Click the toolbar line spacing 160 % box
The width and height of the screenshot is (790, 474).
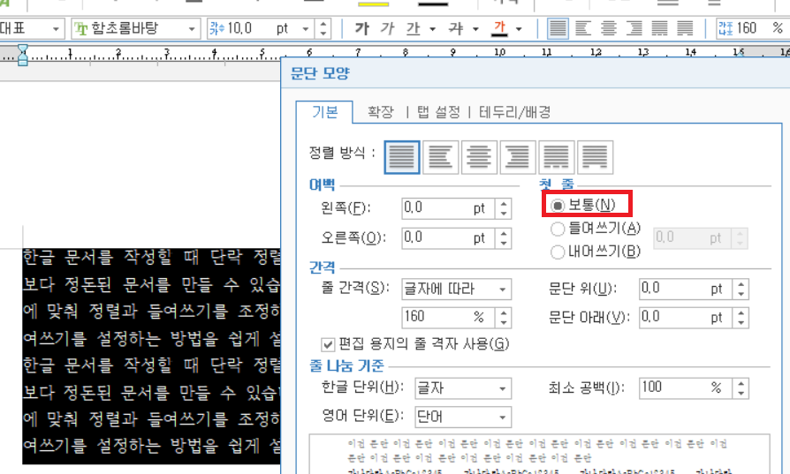point(753,28)
